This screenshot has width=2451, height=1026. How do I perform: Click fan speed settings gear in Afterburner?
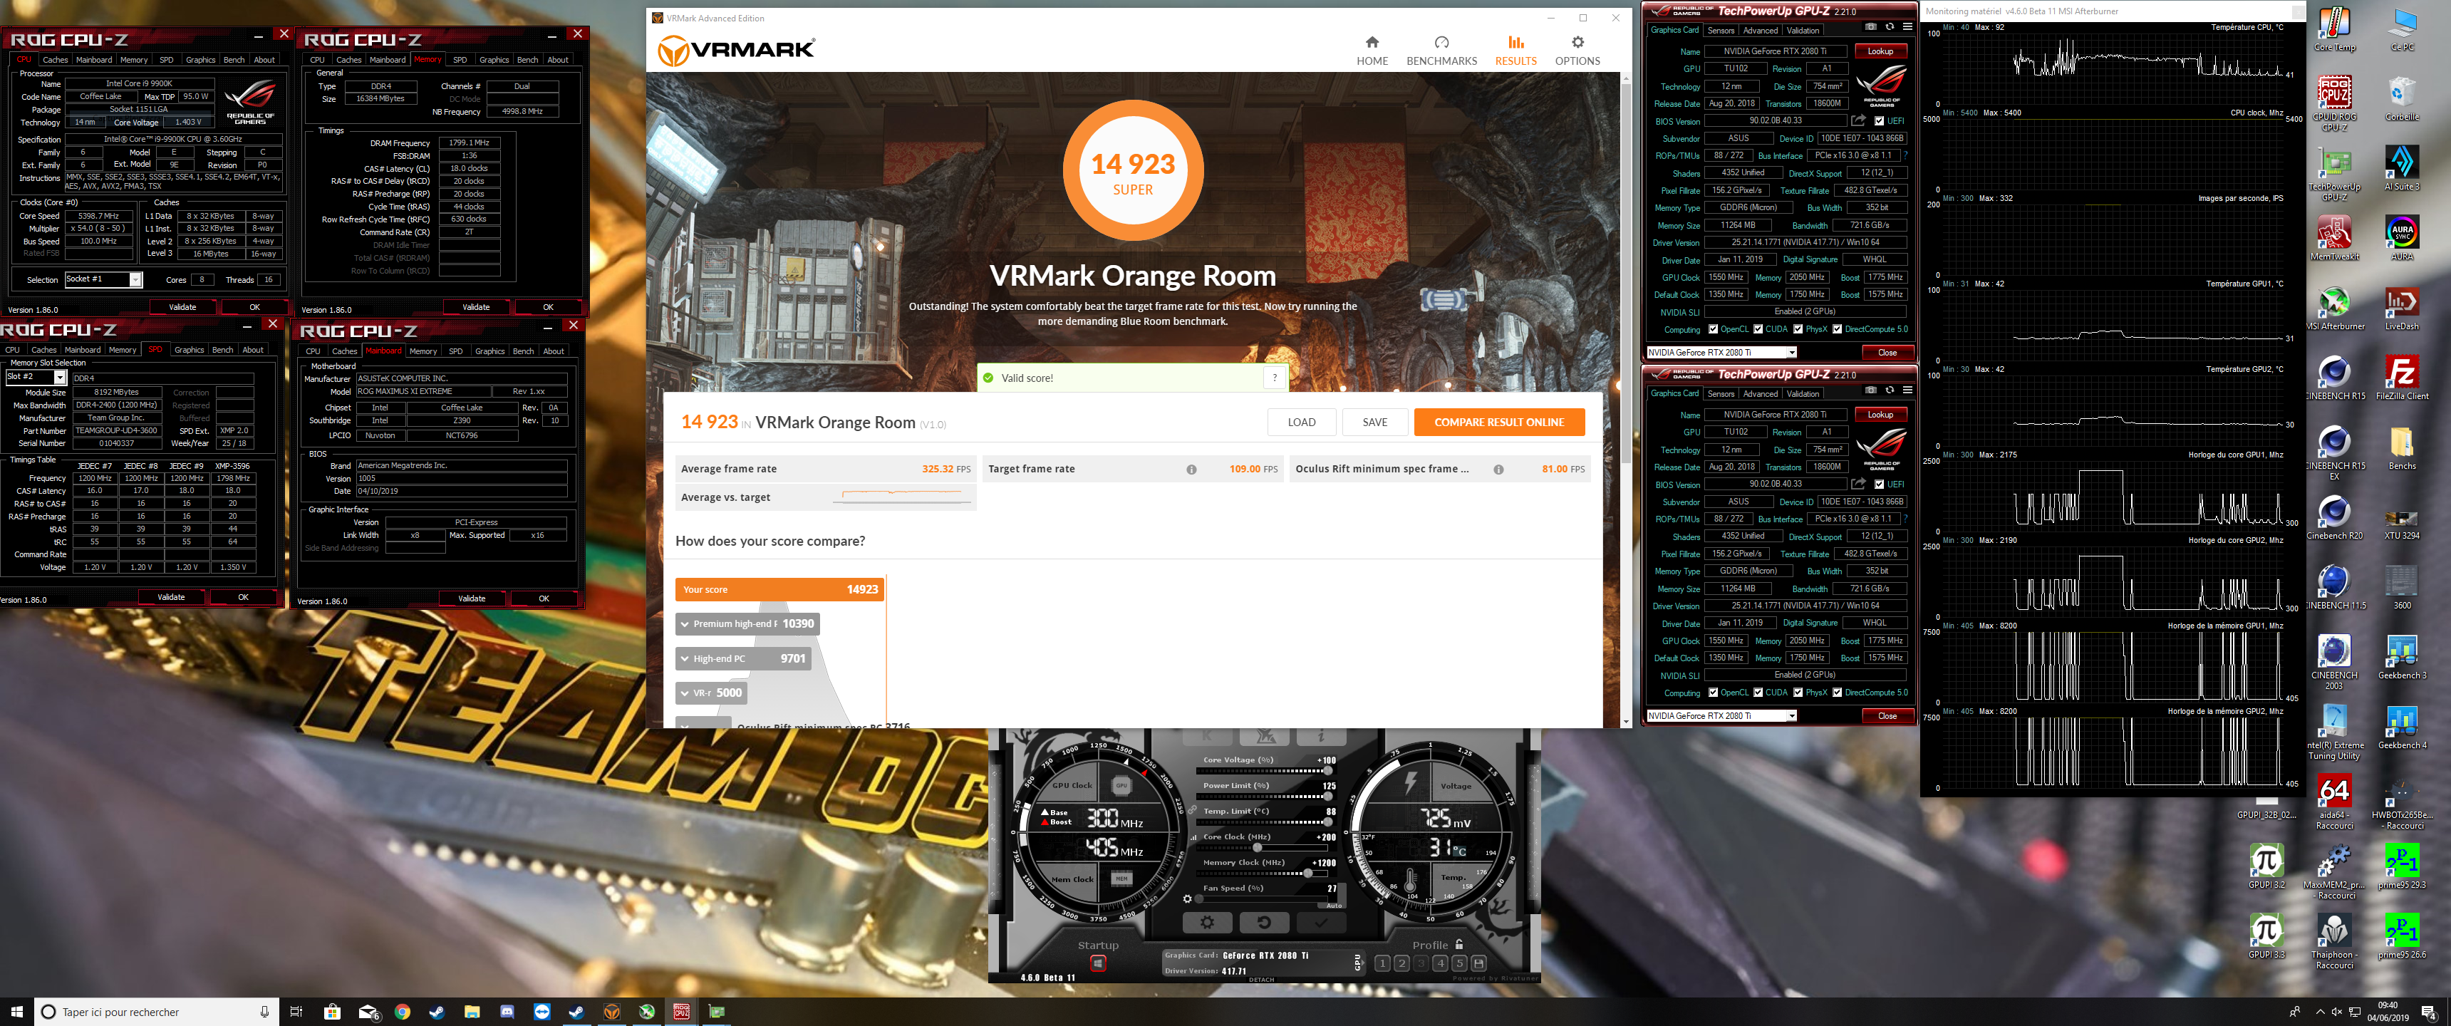click(1188, 898)
